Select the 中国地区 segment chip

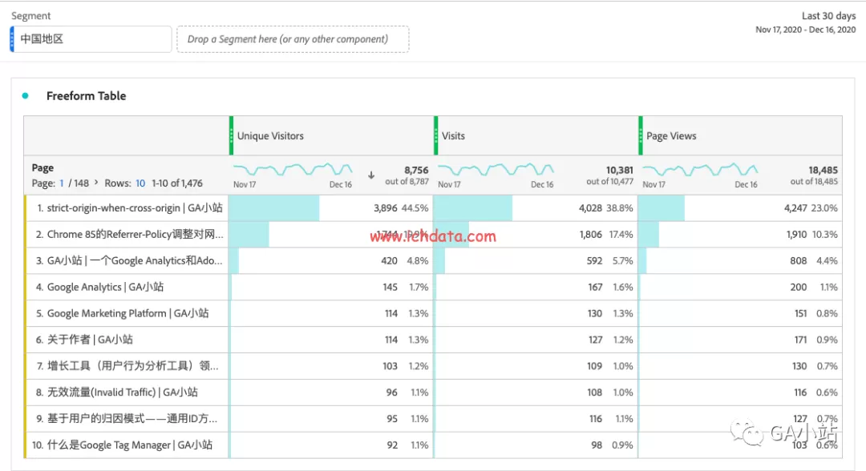90,38
